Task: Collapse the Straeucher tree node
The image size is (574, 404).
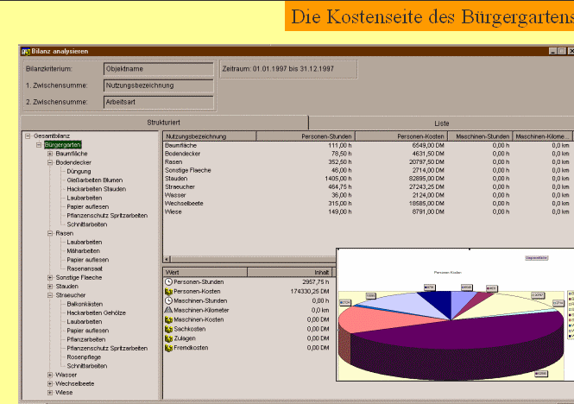Action: pos(50,295)
